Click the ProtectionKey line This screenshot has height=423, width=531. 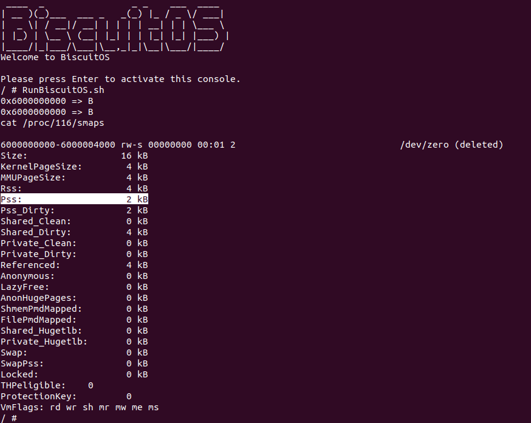[x=66, y=396]
